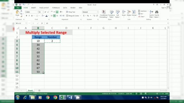The width and height of the screenshot is (184, 103).
Task: Toggle Wrap Text
Action: pyautogui.click(x=71, y=12)
